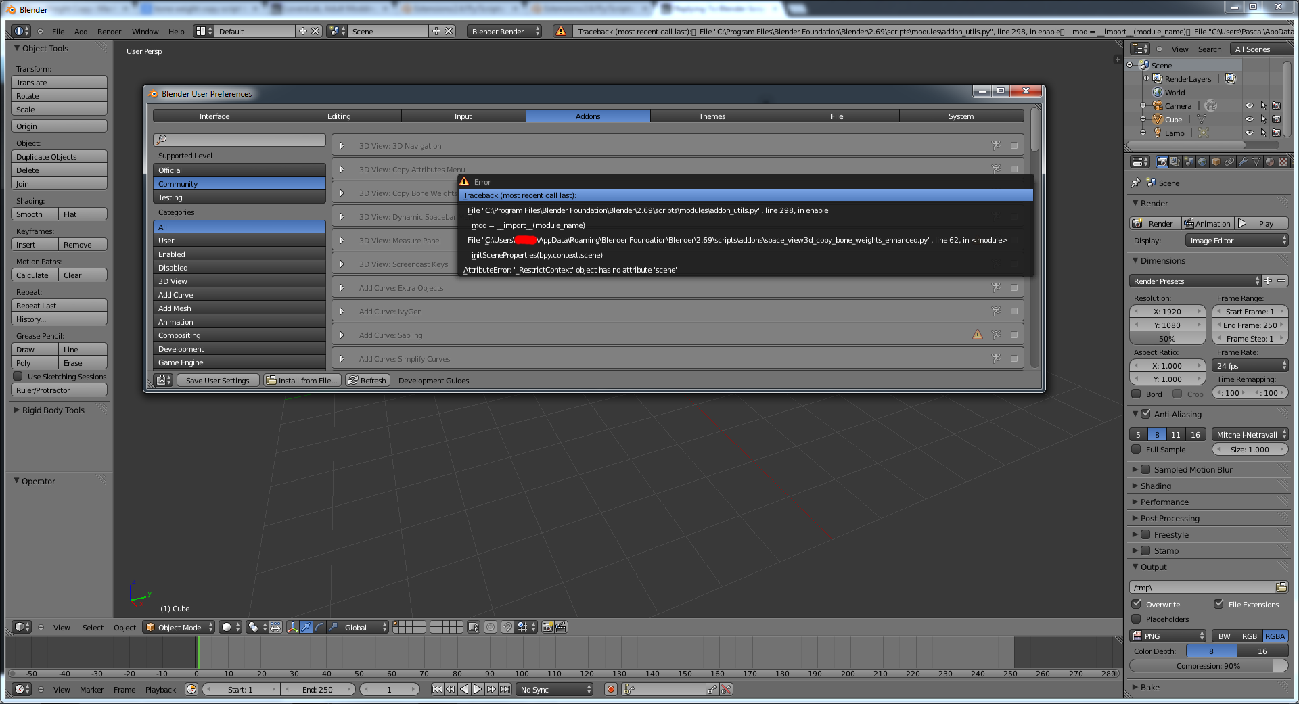Switch to the Input tab

(x=463, y=116)
